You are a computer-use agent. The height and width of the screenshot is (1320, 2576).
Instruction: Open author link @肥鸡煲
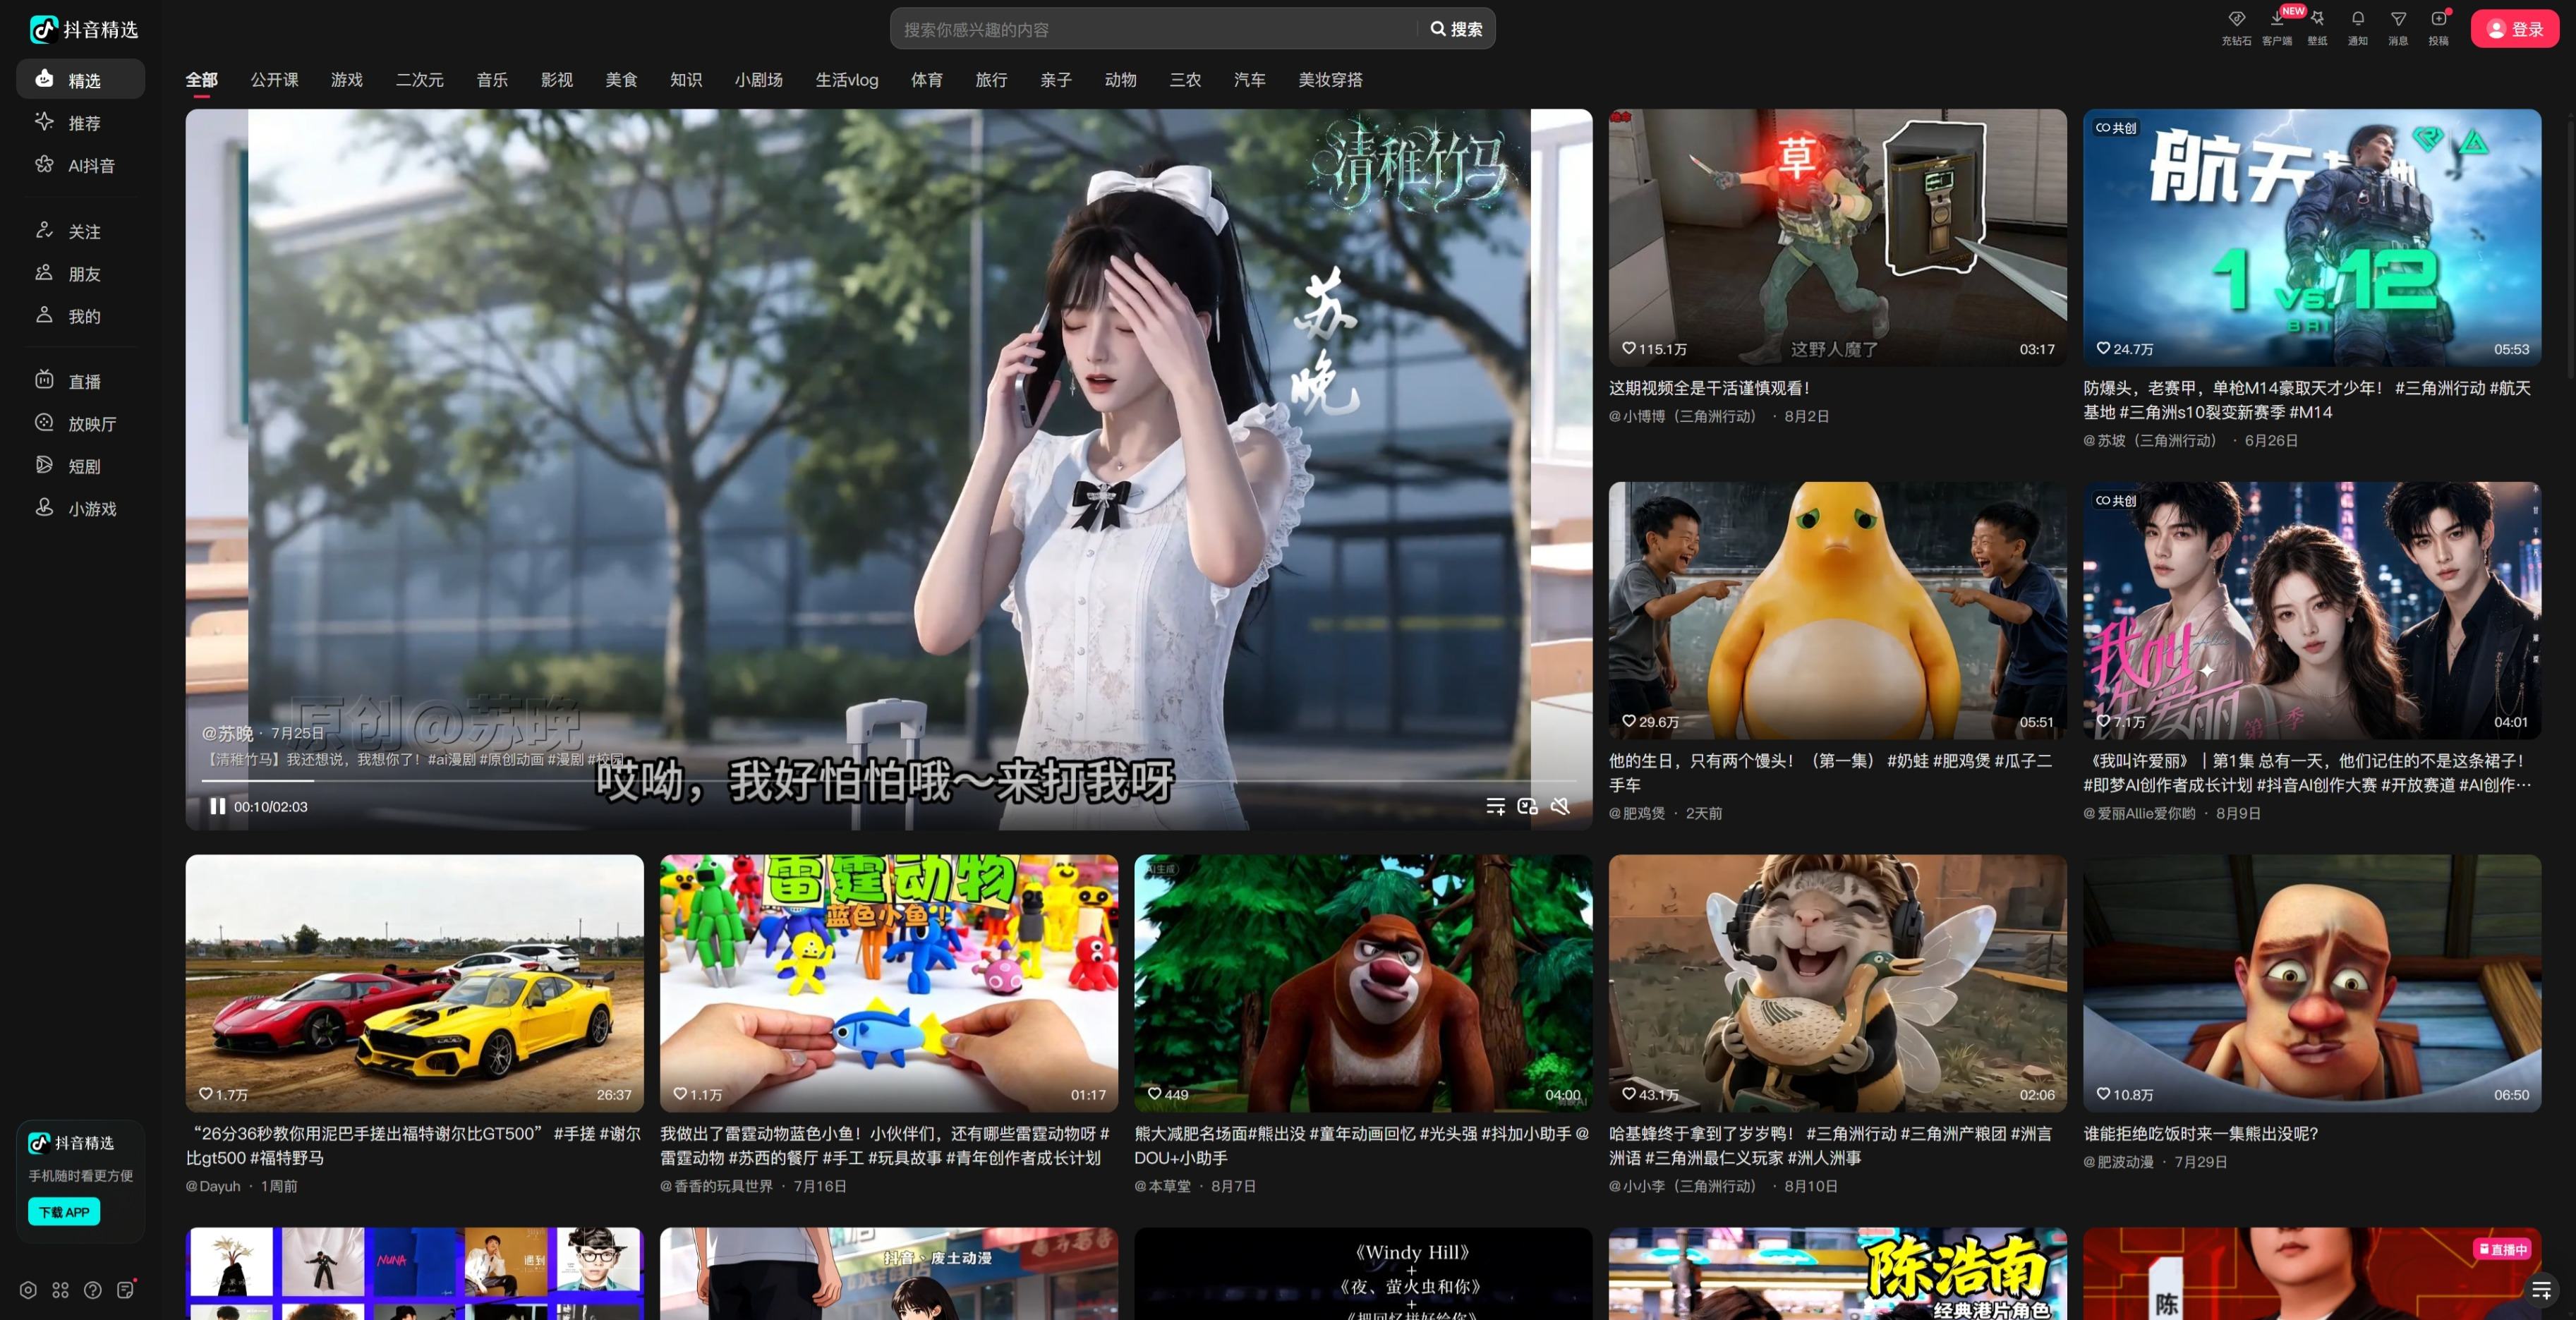click(1637, 813)
